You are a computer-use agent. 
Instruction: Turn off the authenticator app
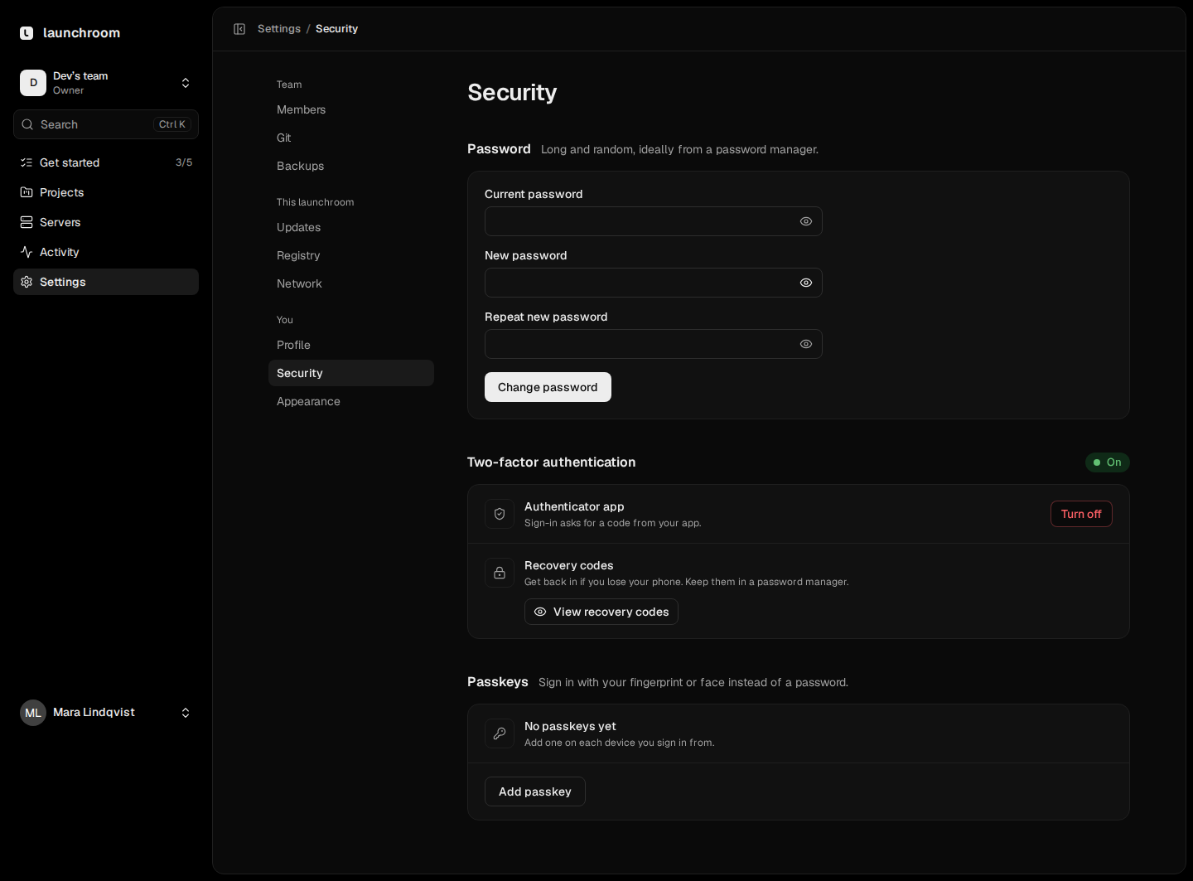[x=1081, y=514]
